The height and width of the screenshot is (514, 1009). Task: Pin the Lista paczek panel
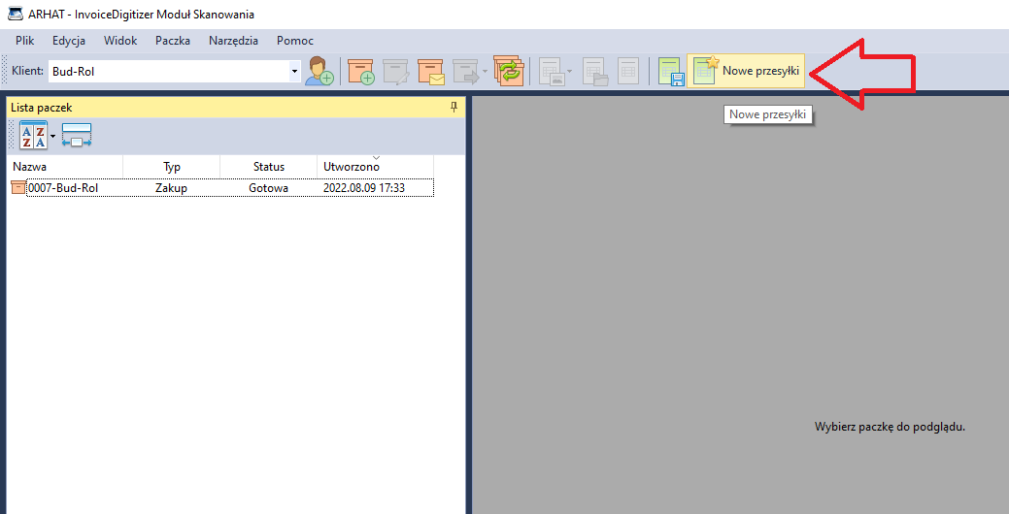[x=454, y=108]
